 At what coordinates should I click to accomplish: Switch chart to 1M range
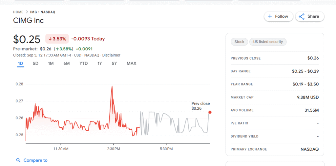pyautogui.click(x=51, y=64)
